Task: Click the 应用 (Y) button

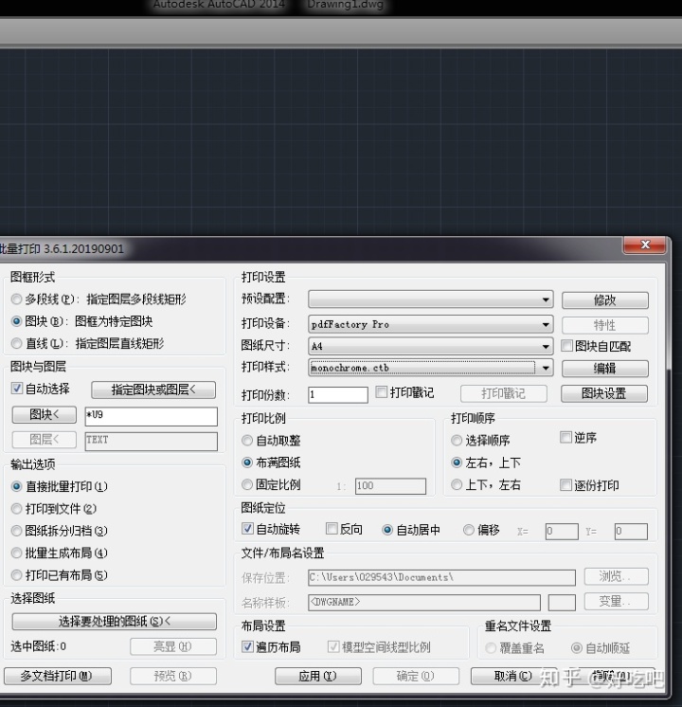Action: tap(317, 676)
